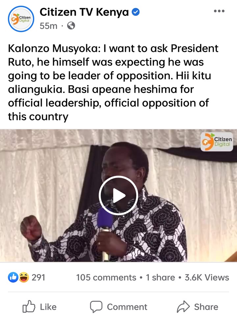The image size is (237, 314).
Task: Tap the Like button label
Action: 48,307
